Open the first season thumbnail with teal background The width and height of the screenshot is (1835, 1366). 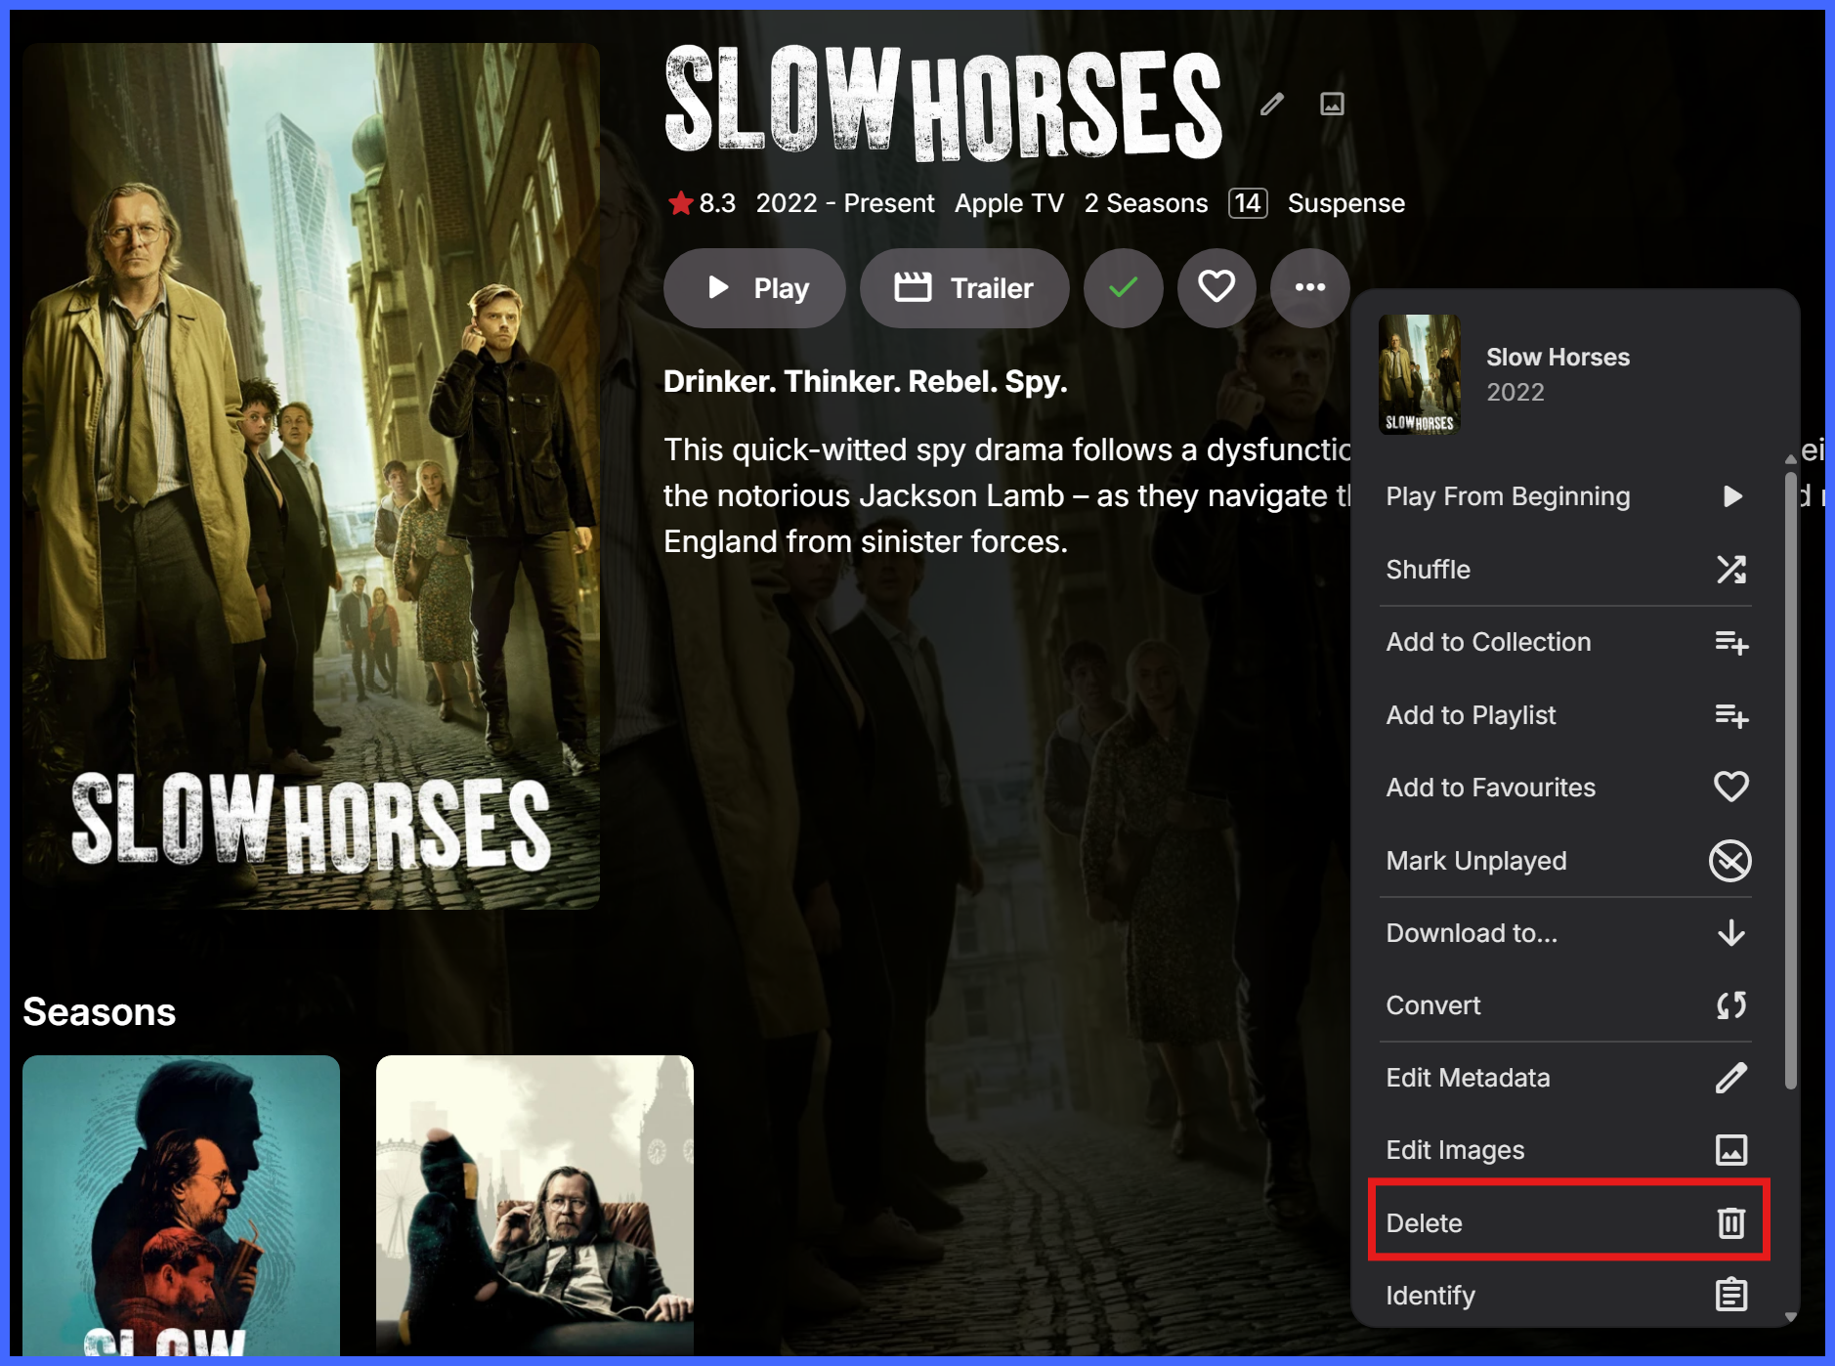click(x=181, y=1205)
